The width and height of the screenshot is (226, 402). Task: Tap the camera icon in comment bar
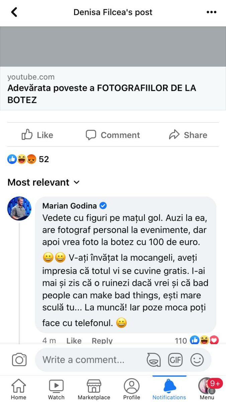[x=19, y=360]
